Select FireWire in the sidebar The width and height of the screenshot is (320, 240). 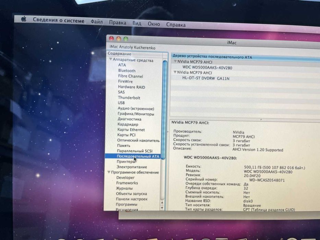[x=125, y=82]
